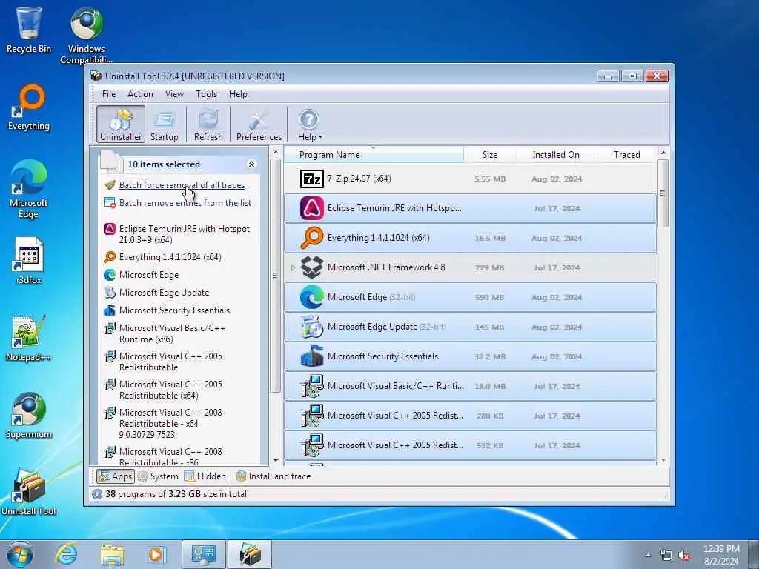Select the Recycle Bin desktop icon
Image resolution: width=759 pixels, height=569 pixels.
(29, 30)
